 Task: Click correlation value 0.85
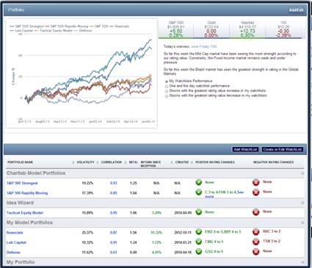click(x=114, y=193)
